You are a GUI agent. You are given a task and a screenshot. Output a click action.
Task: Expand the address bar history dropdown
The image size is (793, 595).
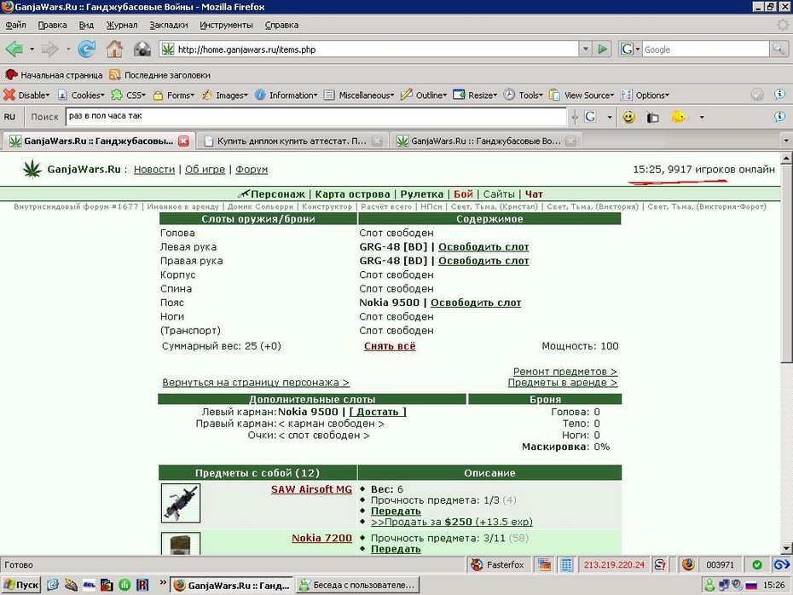(x=585, y=49)
